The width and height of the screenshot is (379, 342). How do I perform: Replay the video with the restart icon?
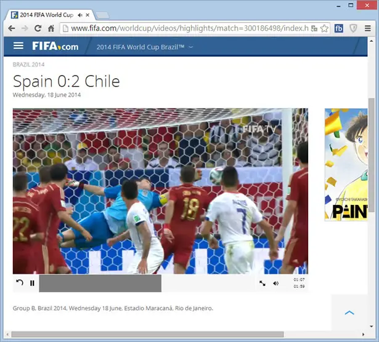click(x=20, y=282)
